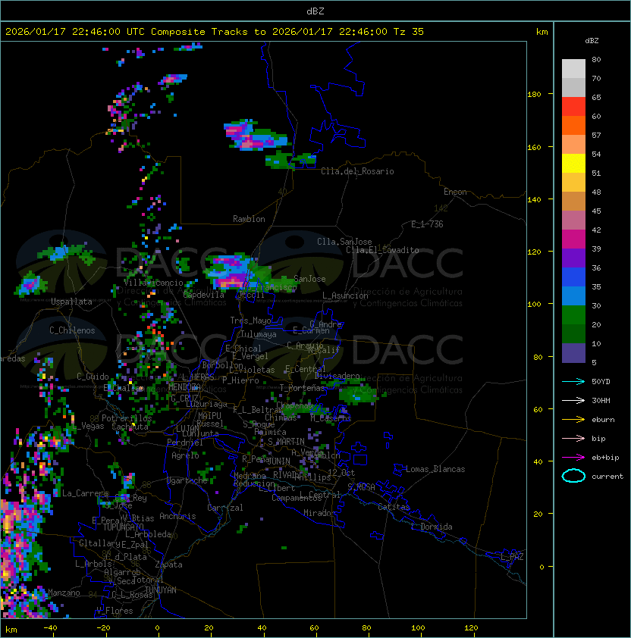This screenshot has width=631, height=638.
Task: Click the 'Tulumaya' map label
Action: pos(259,334)
